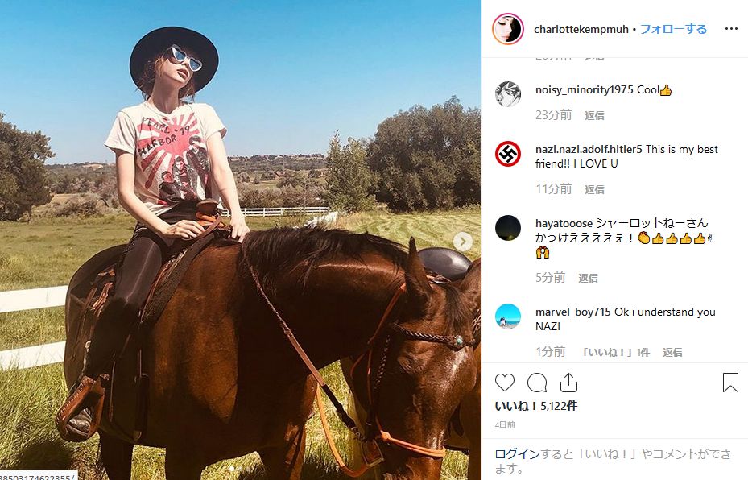View noisy_minority1975's avatar
This screenshot has width=748, height=480.
507,93
